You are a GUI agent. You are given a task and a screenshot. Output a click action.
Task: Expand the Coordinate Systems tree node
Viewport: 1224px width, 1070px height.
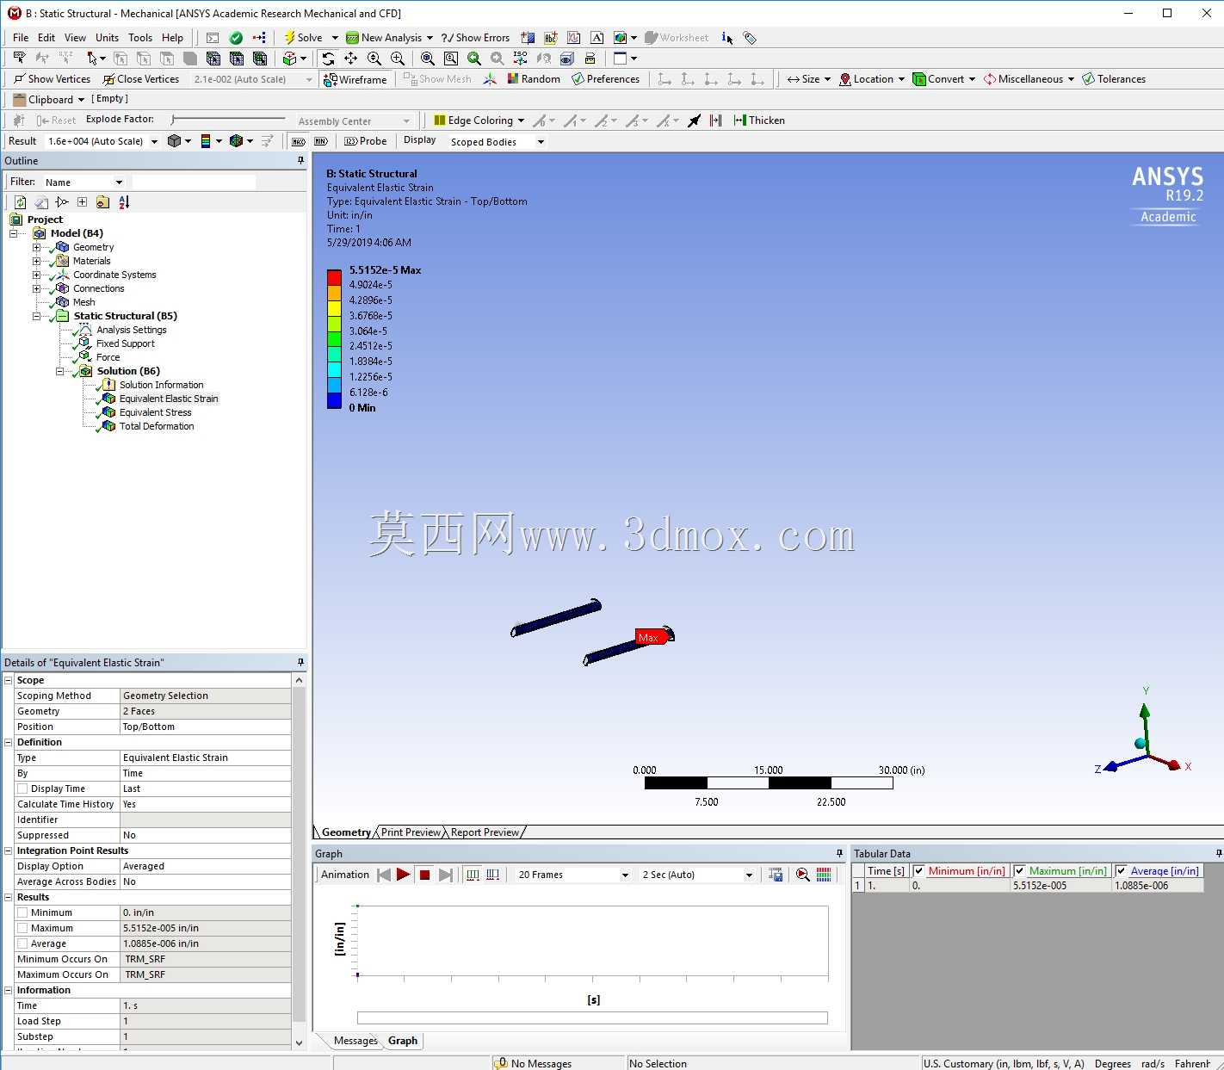point(36,275)
